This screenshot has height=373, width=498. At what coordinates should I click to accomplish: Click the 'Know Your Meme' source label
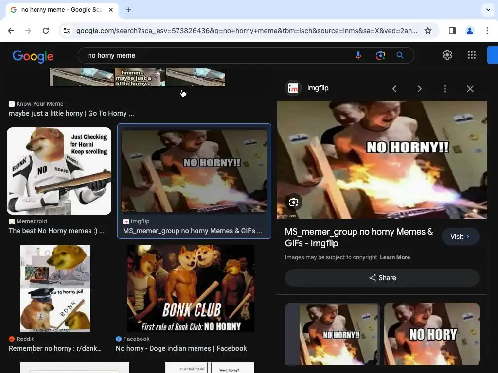tap(40, 104)
